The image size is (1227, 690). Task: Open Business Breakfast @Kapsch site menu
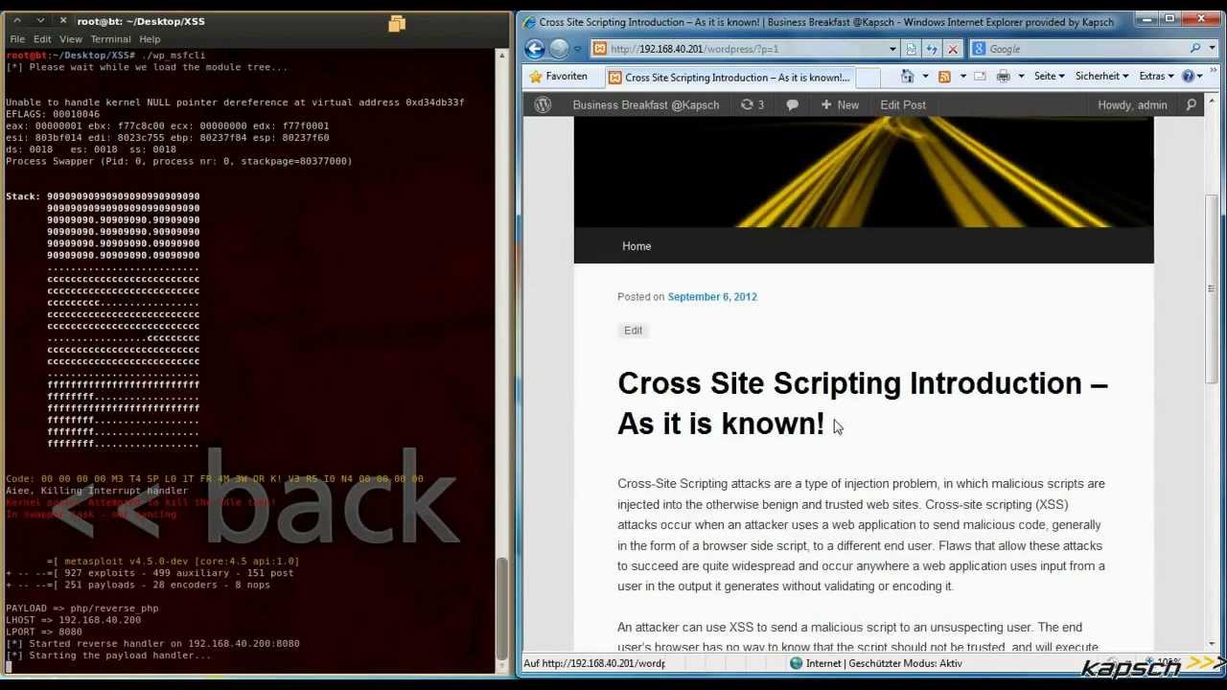point(646,105)
